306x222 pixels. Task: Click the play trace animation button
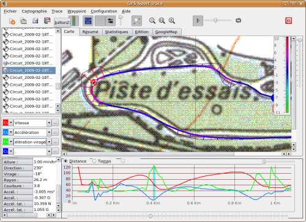(198, 21)
